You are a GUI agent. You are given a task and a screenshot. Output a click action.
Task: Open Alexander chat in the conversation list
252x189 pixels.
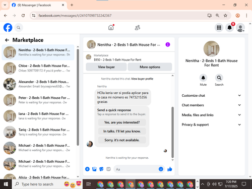point(38,84)
